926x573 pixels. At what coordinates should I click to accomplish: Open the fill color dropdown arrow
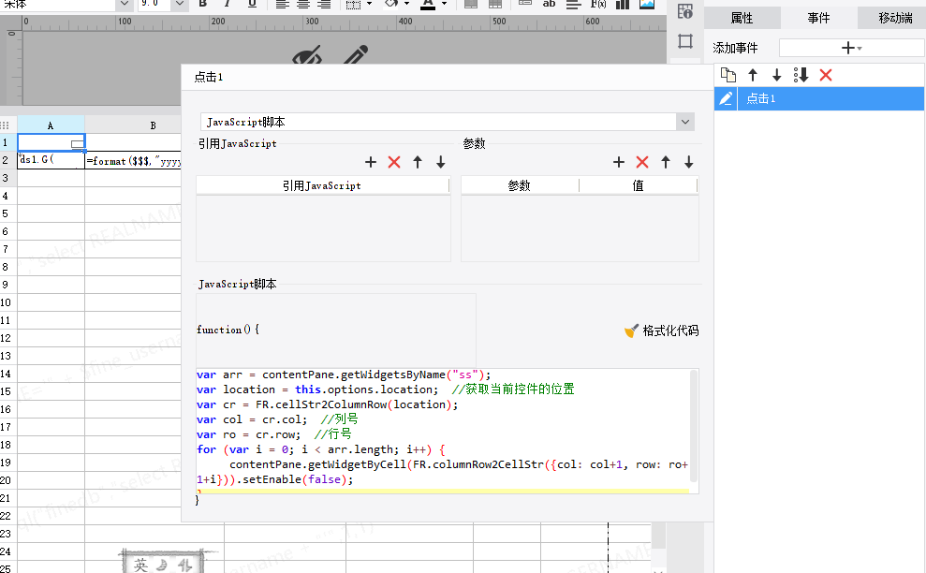coord(406,4)
